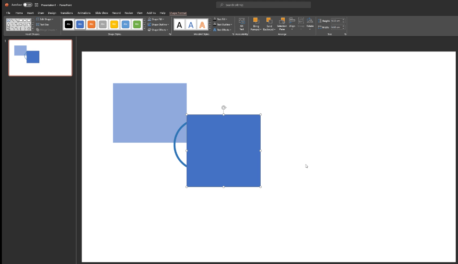Click the Bring Forward icon
This screenshot has width=458, height=264.
point(256,21)
